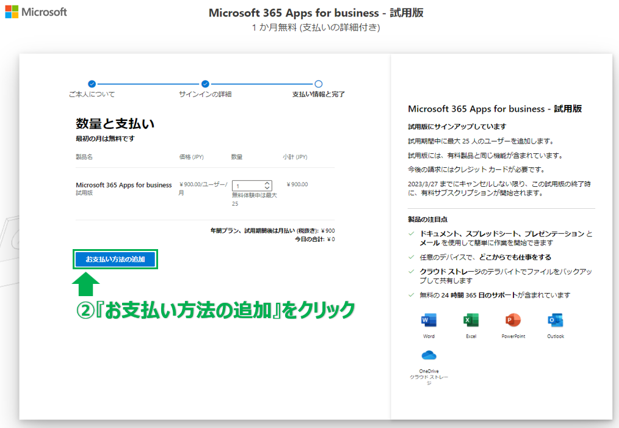
Task: Click the 数量と支払い heading
Action: click(115, 123)
